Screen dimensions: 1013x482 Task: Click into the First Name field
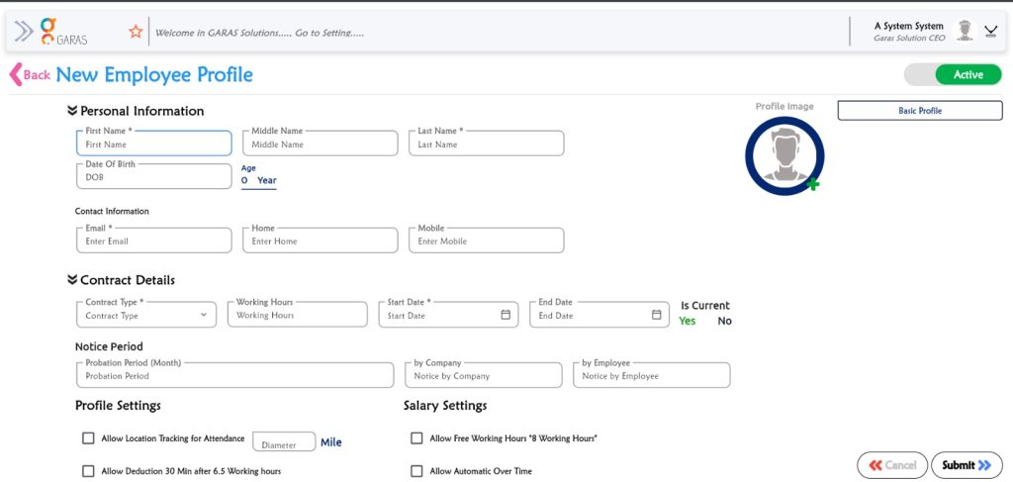pyautogui.click(x=153, y=145)
